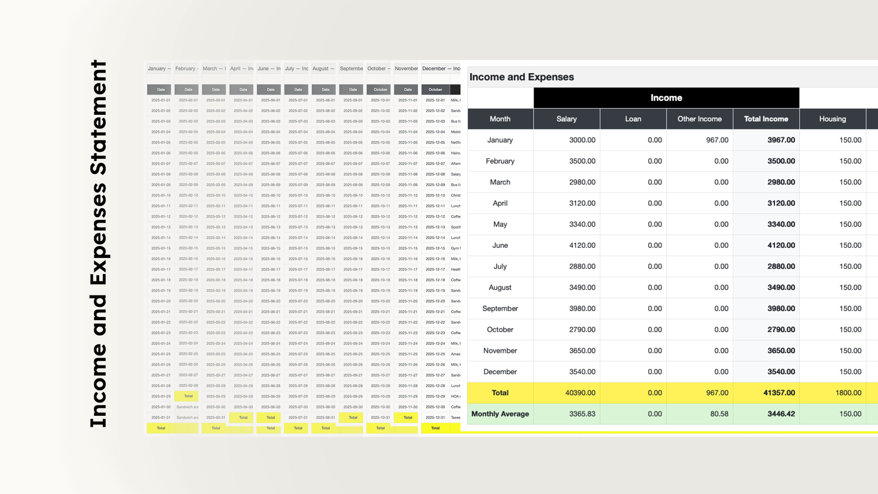Click the 'Month' column header

point(500,119)
